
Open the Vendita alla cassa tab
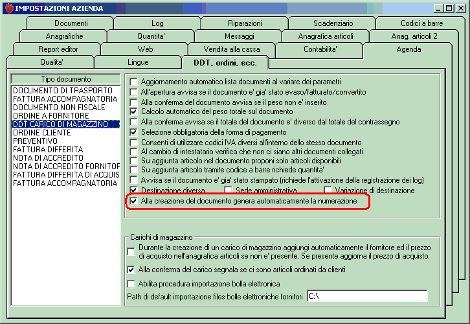pos(231,49)
